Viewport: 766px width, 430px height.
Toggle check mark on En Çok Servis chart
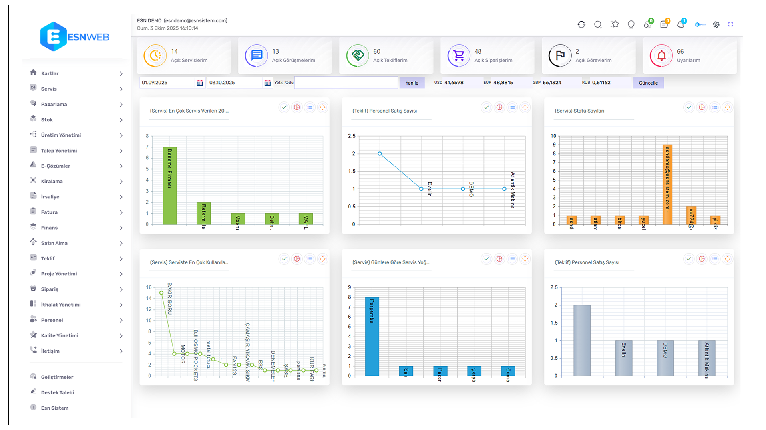(284, 107)
